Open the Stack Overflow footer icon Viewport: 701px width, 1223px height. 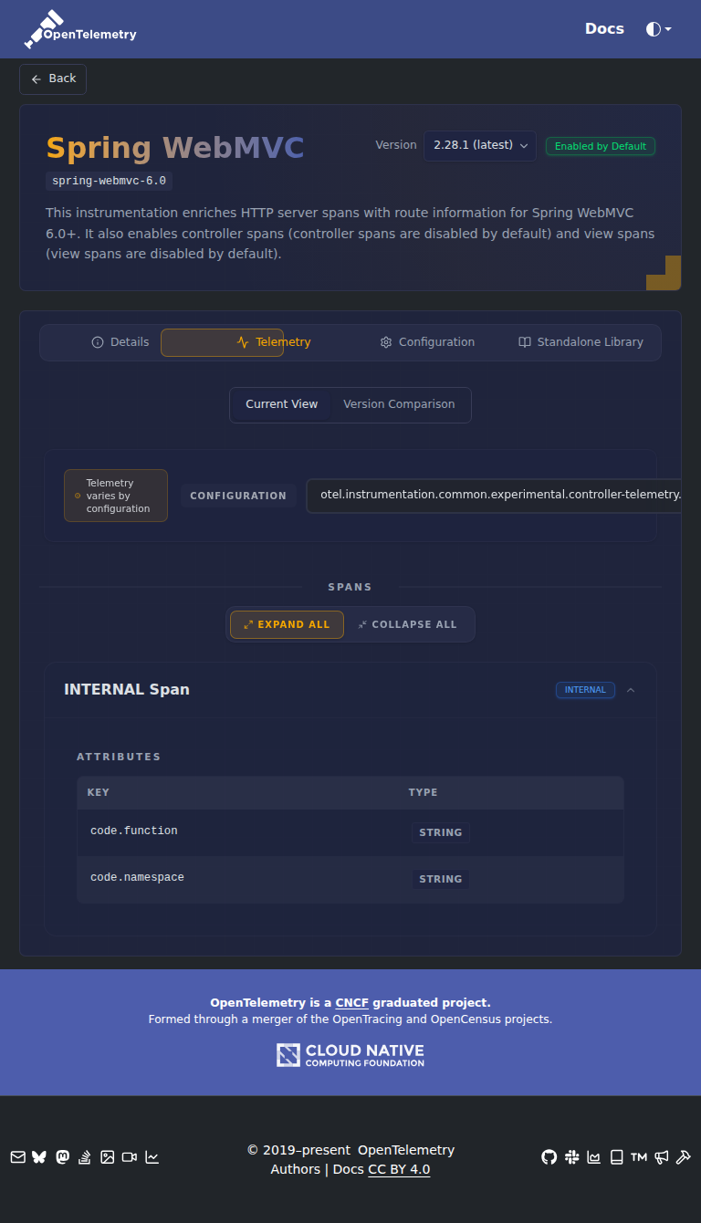pos(85,1157)
